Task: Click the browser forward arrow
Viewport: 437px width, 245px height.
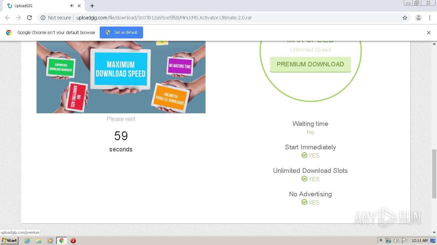Action: click(x=18, y=18)
